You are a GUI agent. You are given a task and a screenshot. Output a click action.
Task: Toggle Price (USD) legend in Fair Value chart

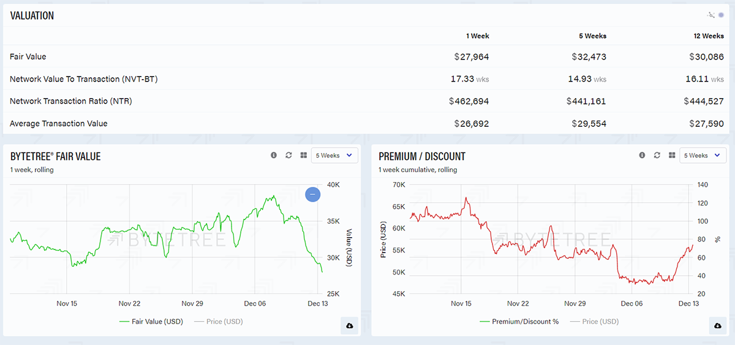(x=218, y=321)
